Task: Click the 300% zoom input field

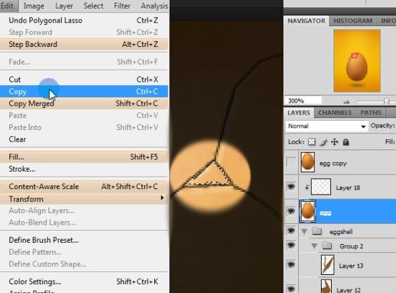Action: 303,101
